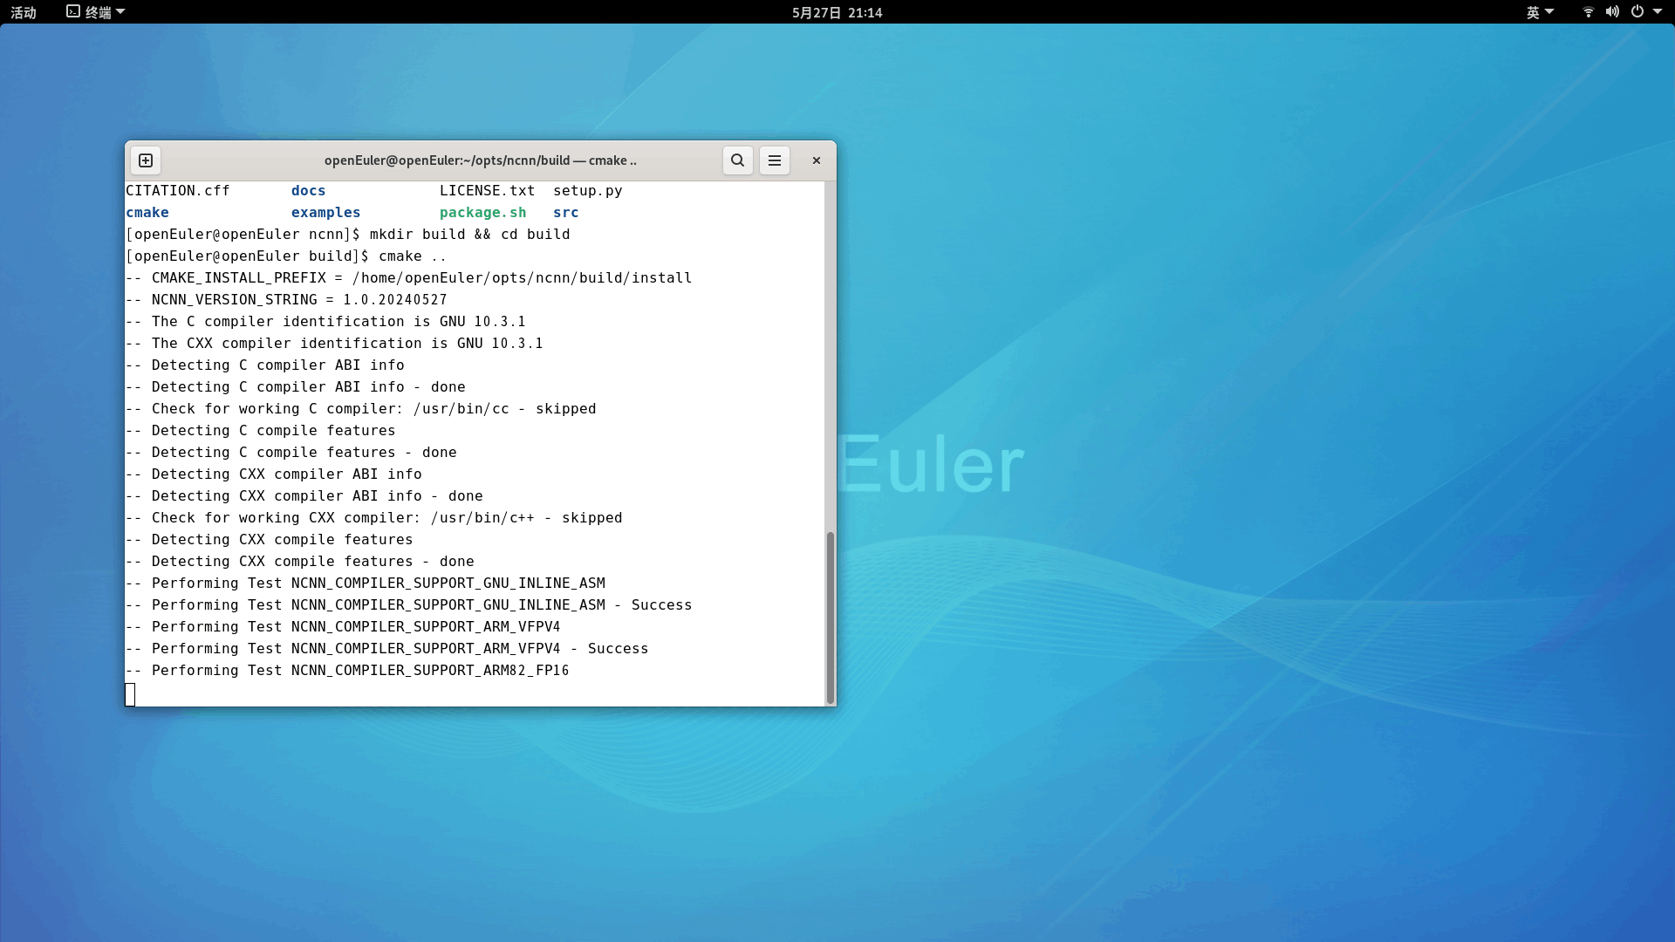Screen dimensions: 1675x942
Task: Click the terminal search icon
Action: (737, 160)
